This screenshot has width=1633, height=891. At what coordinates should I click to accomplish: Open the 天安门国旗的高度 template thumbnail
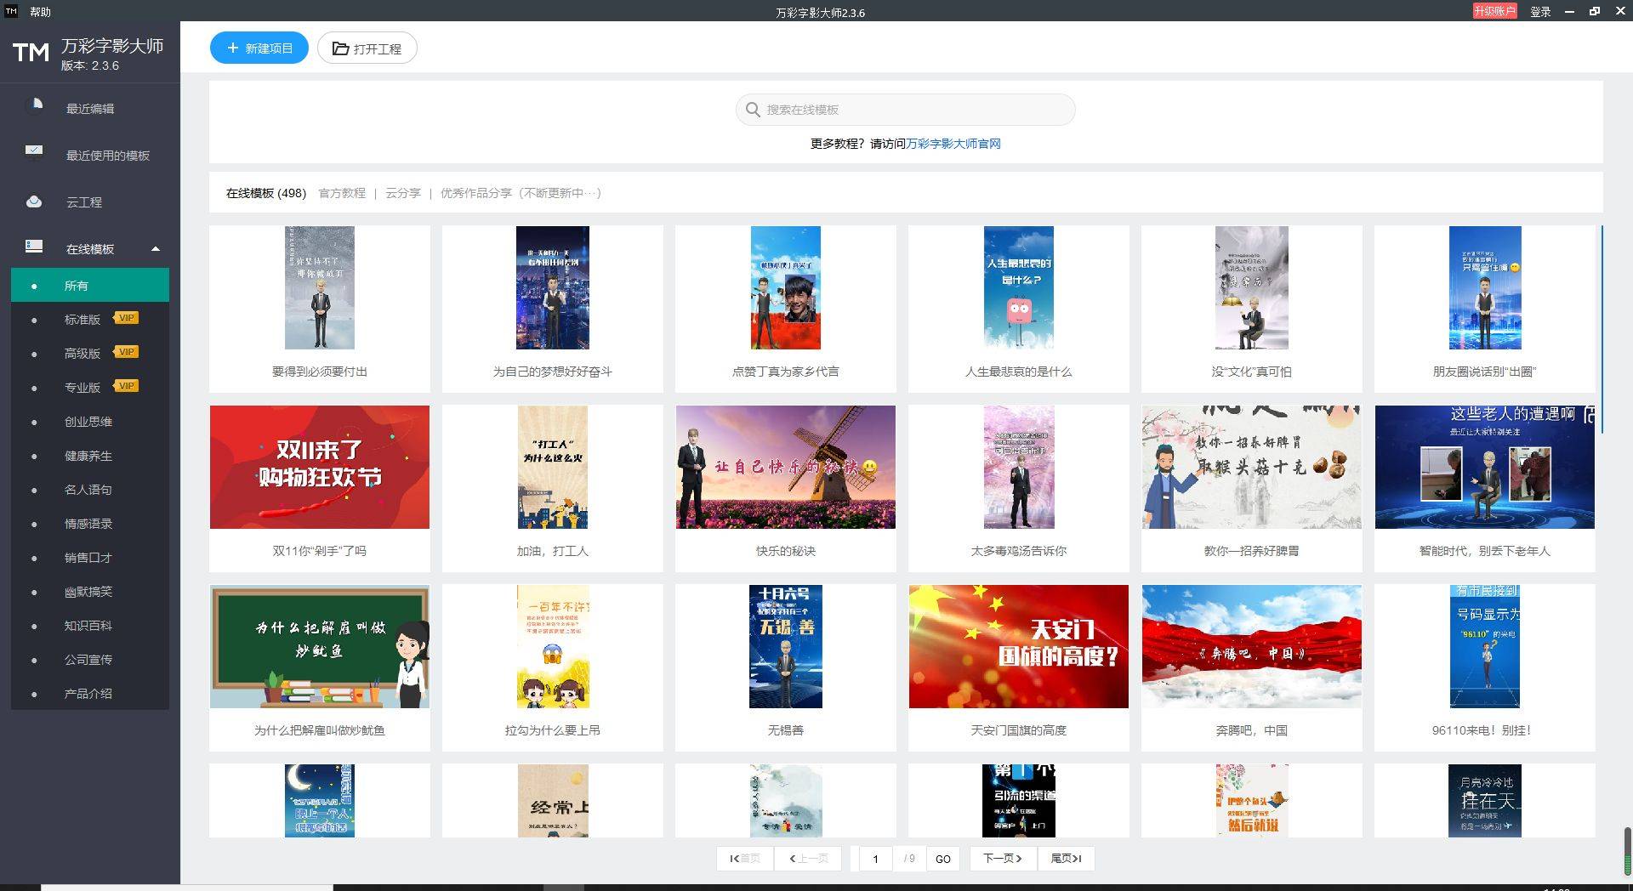pyautogui.click(x=1019, y=646)
